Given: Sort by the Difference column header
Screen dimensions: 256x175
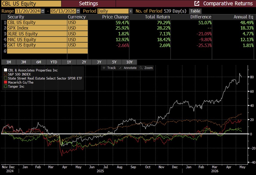Looking at the screenshot, I should pos(201,17).
